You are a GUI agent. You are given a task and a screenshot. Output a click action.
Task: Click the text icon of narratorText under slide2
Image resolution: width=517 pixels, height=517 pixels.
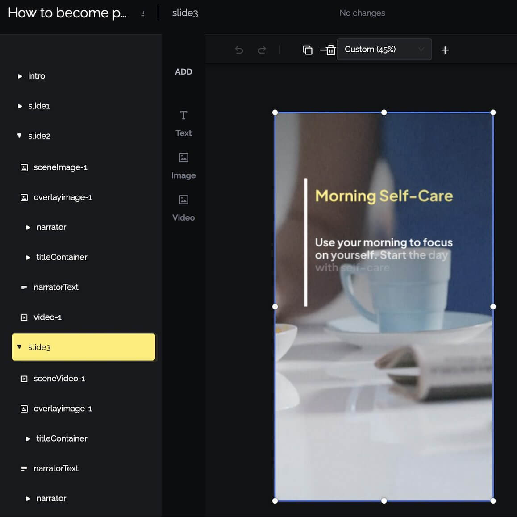coord(24,288)
